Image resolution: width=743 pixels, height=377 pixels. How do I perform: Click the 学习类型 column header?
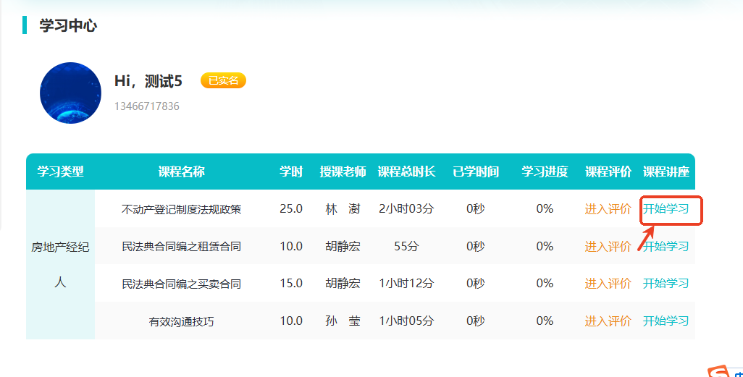(60, 171)
